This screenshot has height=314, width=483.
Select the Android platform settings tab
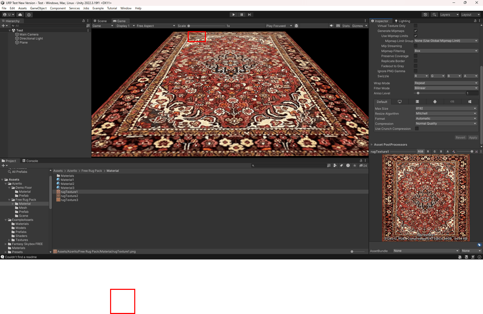(435, 102)
